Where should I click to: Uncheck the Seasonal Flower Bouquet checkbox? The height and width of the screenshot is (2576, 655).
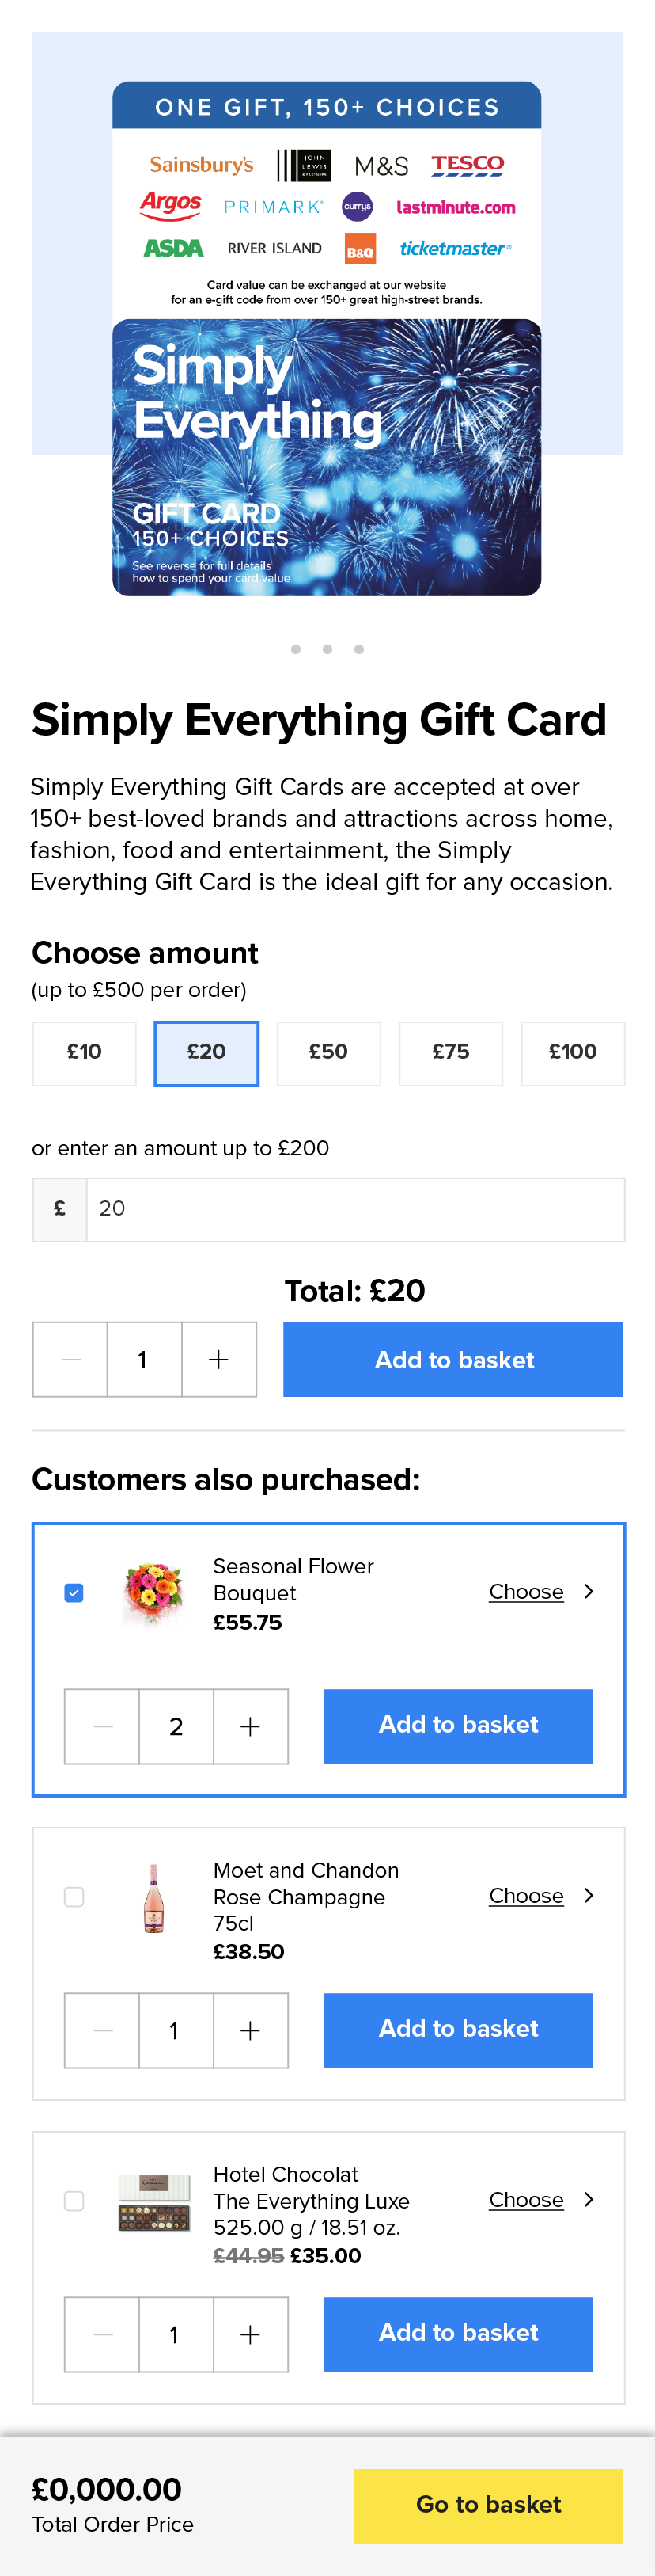pos(74,1593)
